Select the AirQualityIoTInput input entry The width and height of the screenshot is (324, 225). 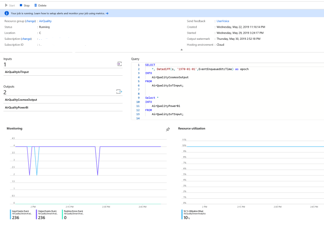click(17, 72)
